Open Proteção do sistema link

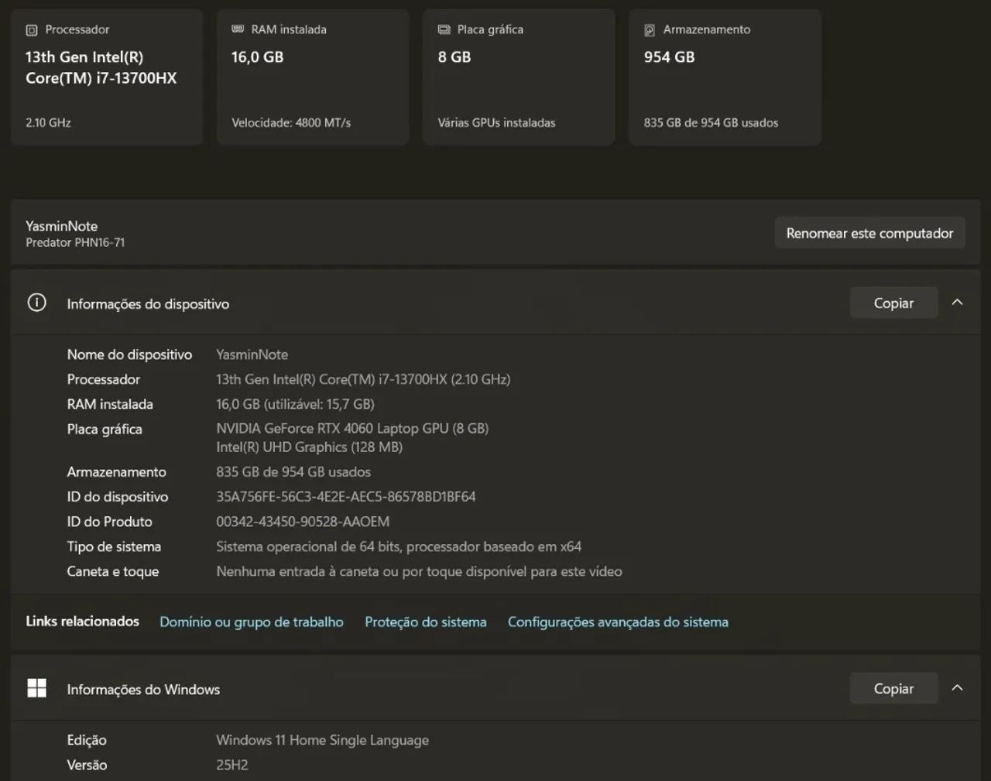426,622
